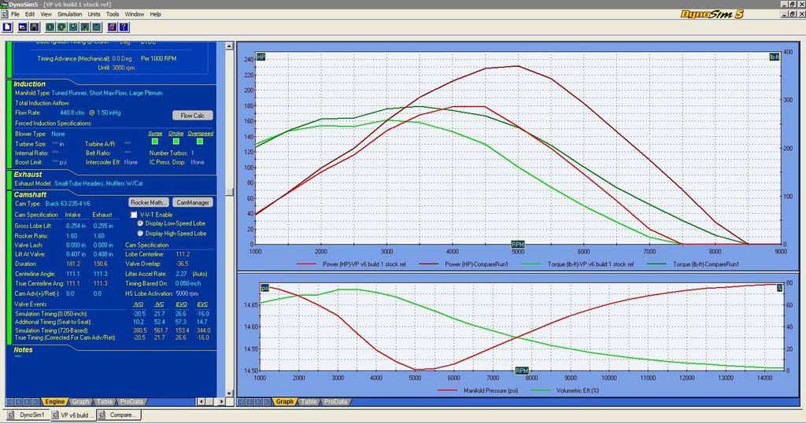
Task: Open the Tools menu
Action: [x=113, y=14]
